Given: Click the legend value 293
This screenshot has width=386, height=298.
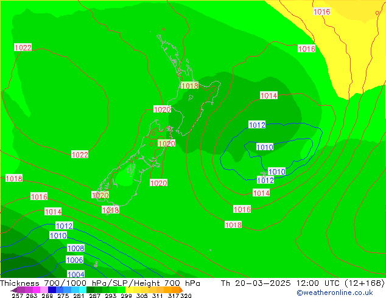Looking at the screenshot, I should pos(111,296).
